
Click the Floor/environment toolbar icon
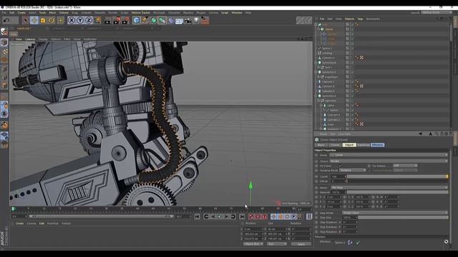(x=179, y=21)
